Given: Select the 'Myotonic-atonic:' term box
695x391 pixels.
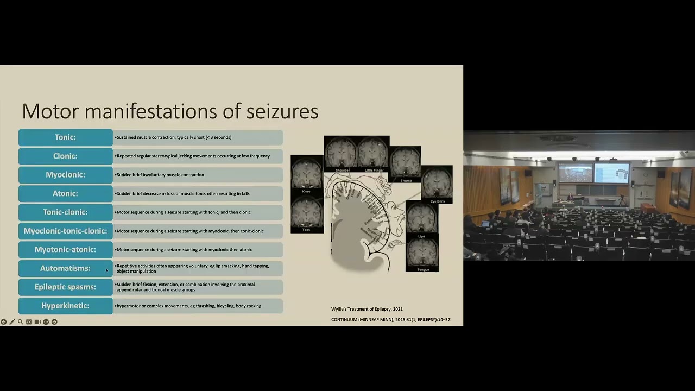Looking at the screenshot, I should coord(65,250).
